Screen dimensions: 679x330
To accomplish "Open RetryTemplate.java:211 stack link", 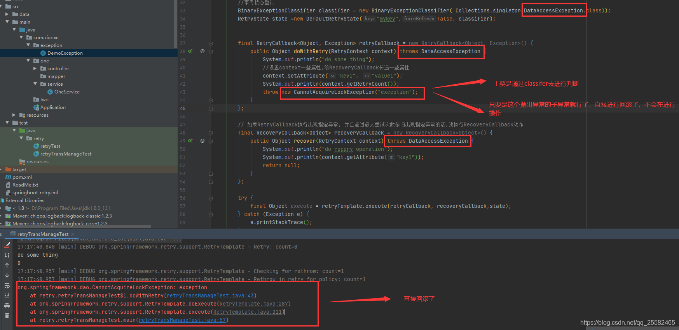I will coord(248,312).
